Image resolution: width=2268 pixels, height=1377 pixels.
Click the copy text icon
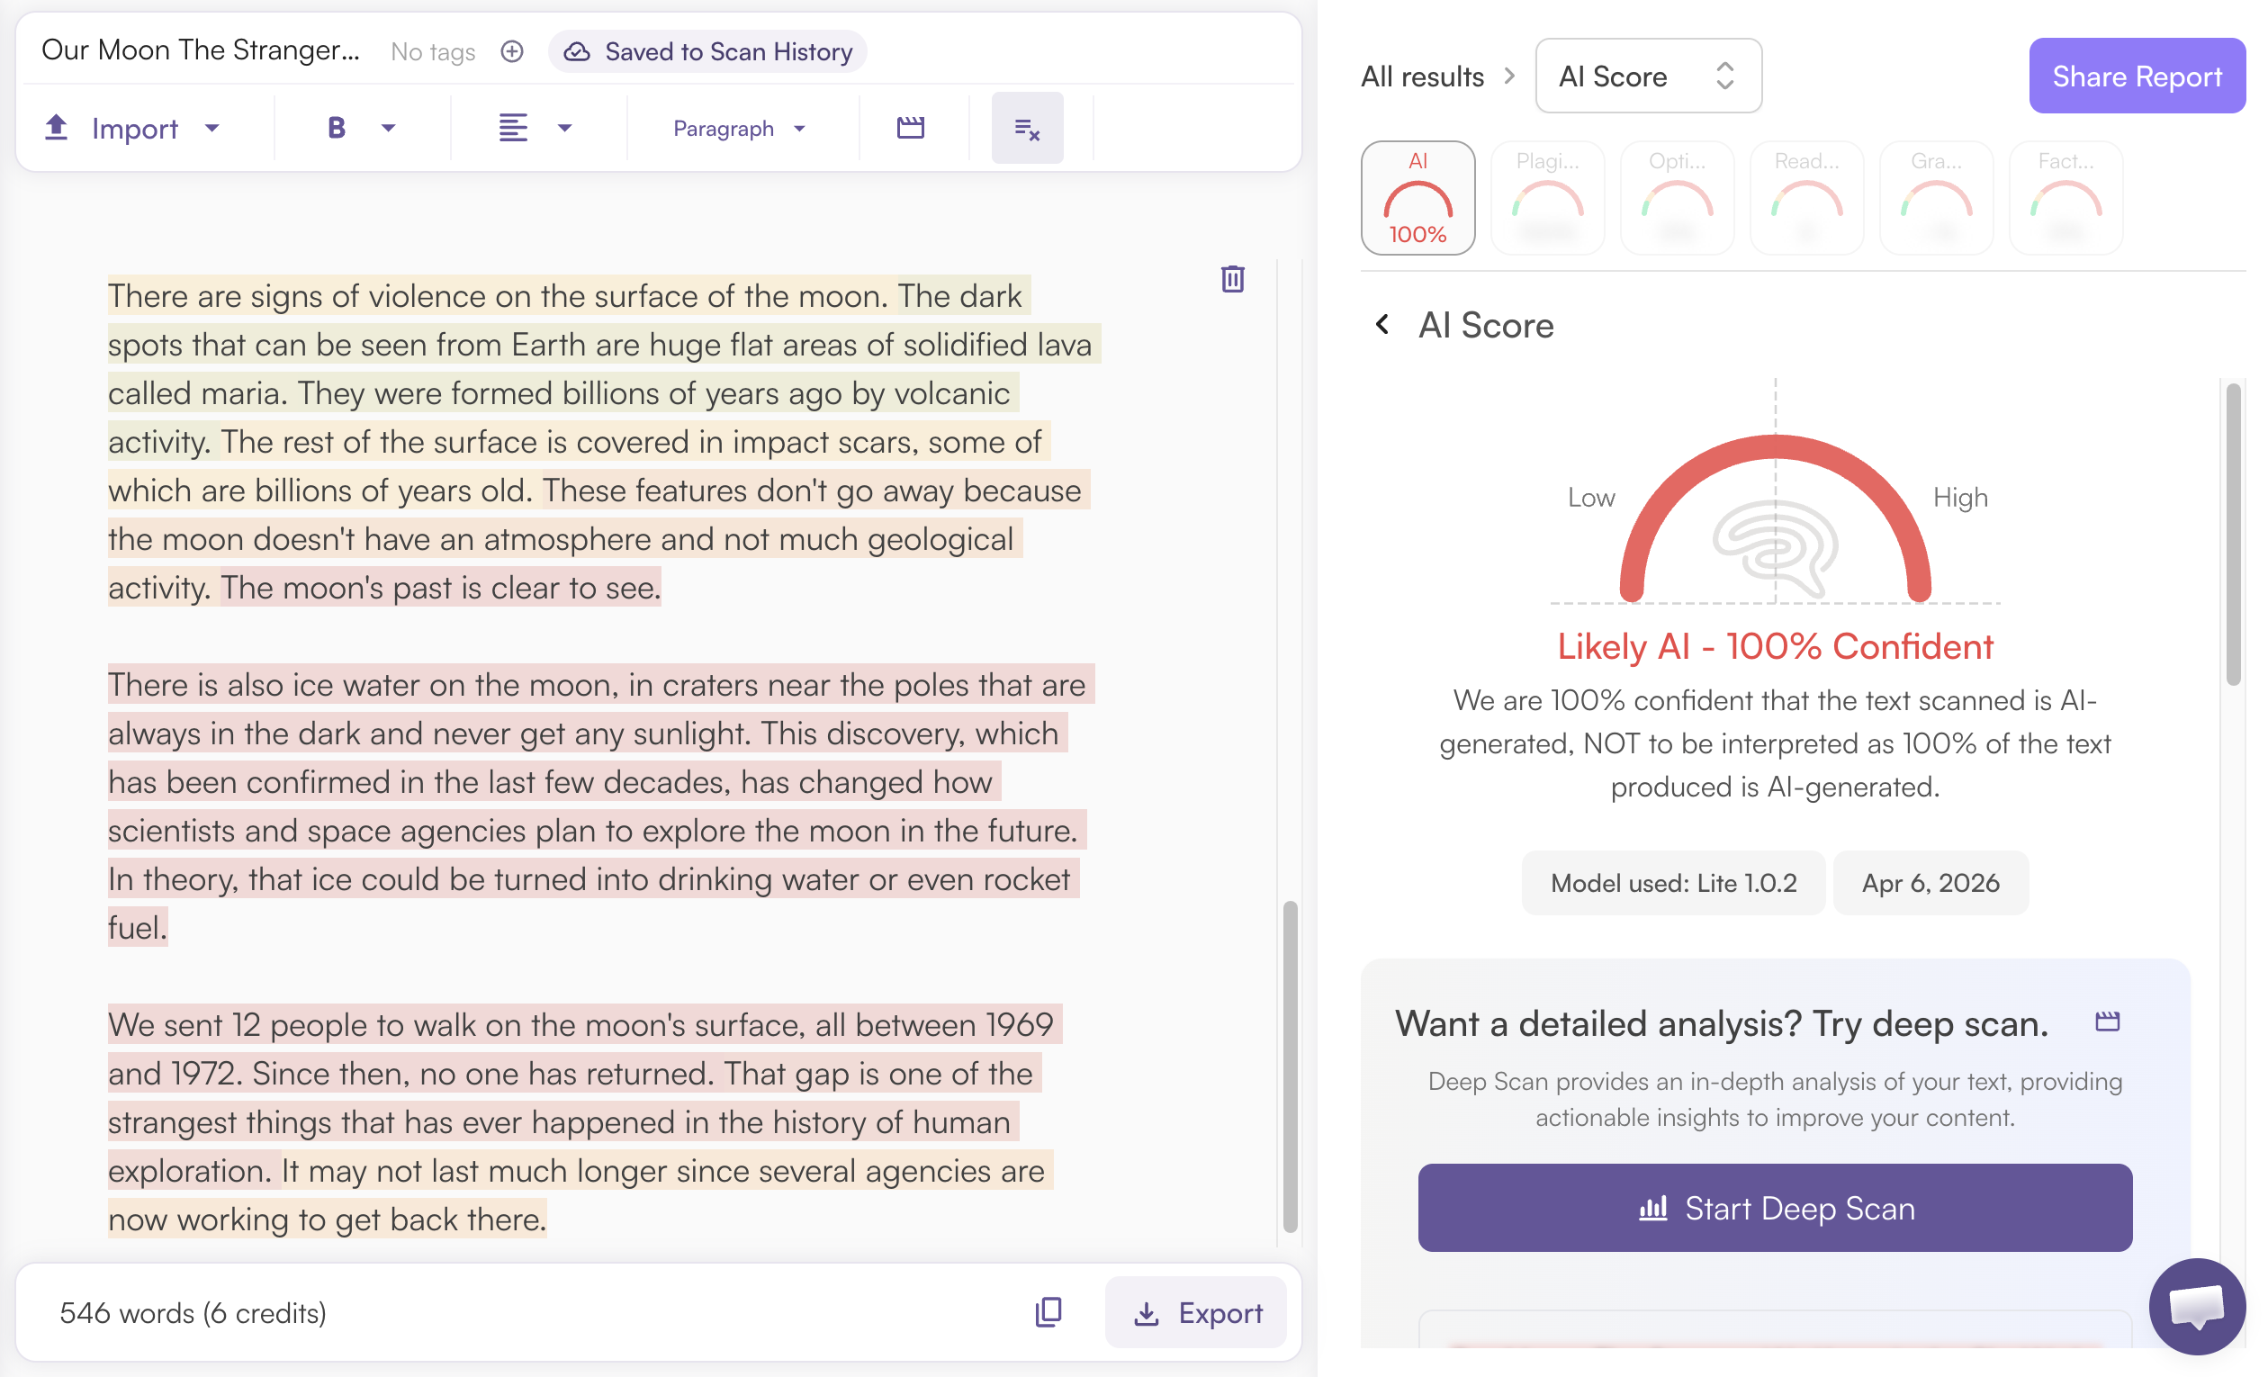point(1048,1311)
